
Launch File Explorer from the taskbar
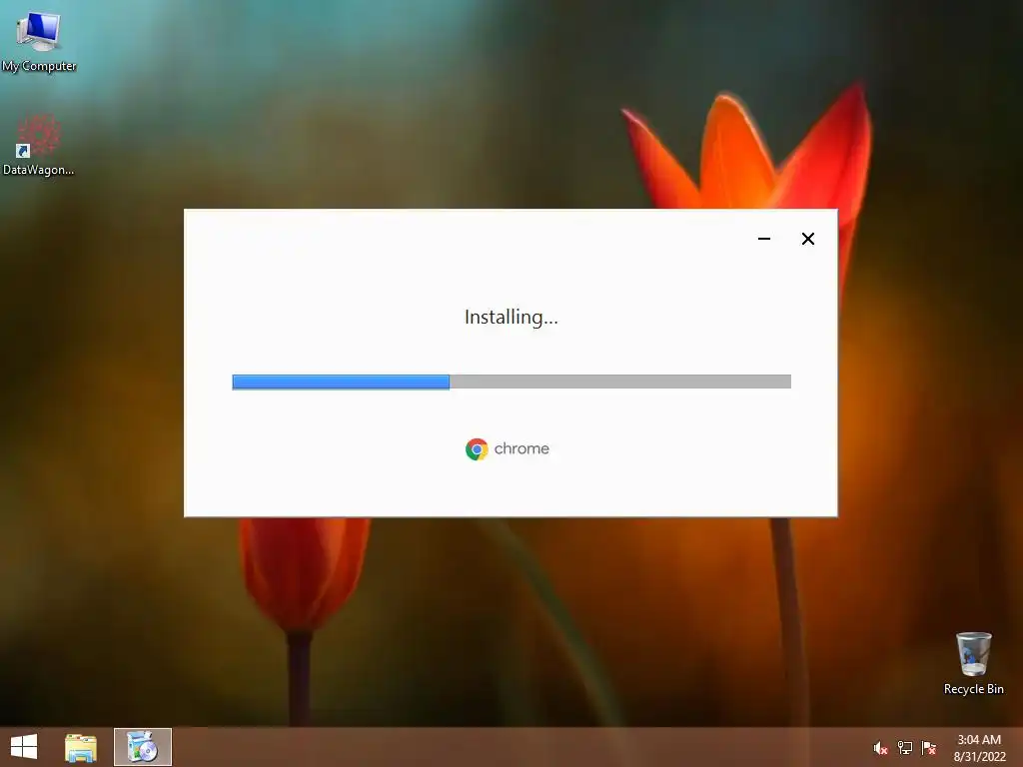pos(81,748)
